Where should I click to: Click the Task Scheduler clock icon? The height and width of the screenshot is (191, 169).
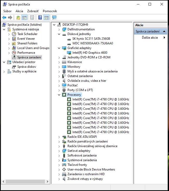tap(14, 34)
